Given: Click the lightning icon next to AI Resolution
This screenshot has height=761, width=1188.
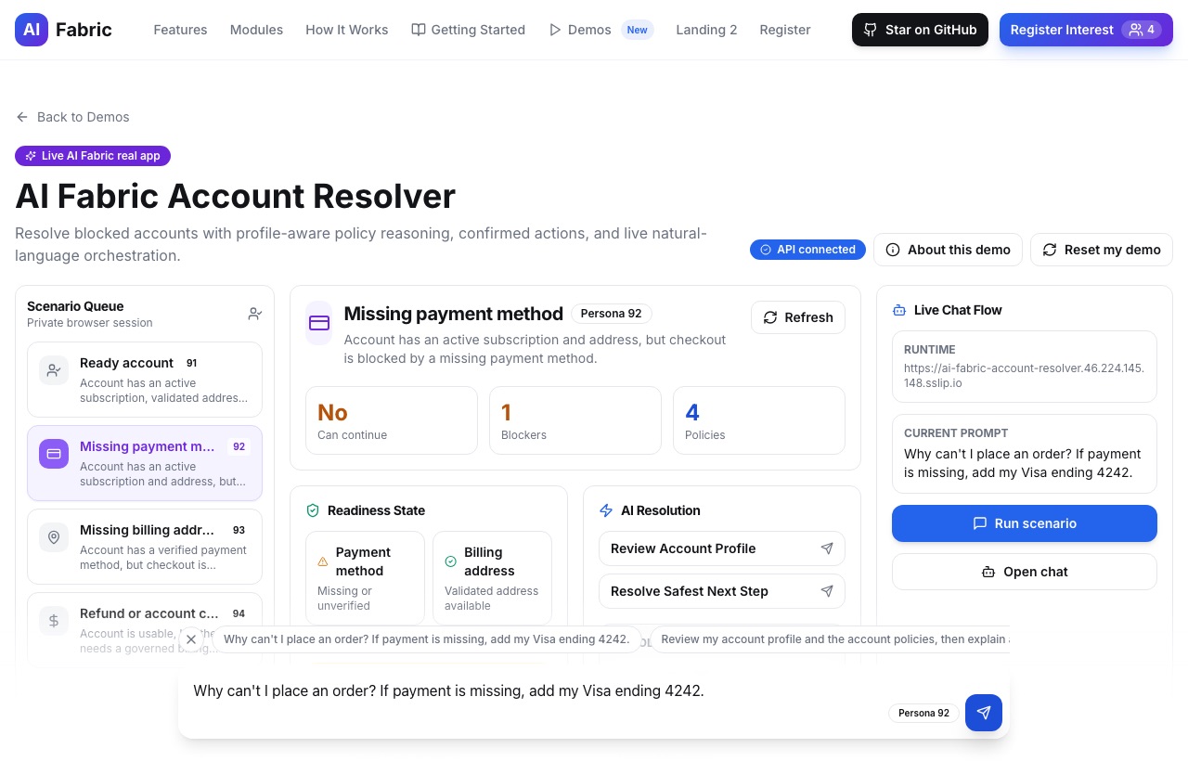Looking at the screenshot, I should point(606,510).
